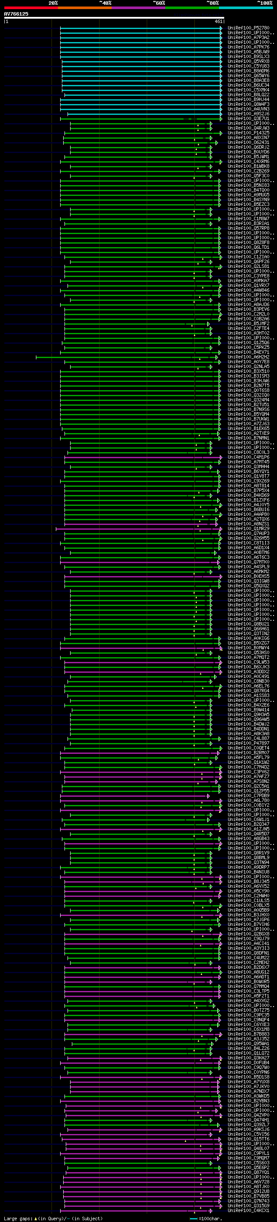277x1222 pixels.
Task: Click UniRef100_B6UC34 label
Action: click(248, 85)
